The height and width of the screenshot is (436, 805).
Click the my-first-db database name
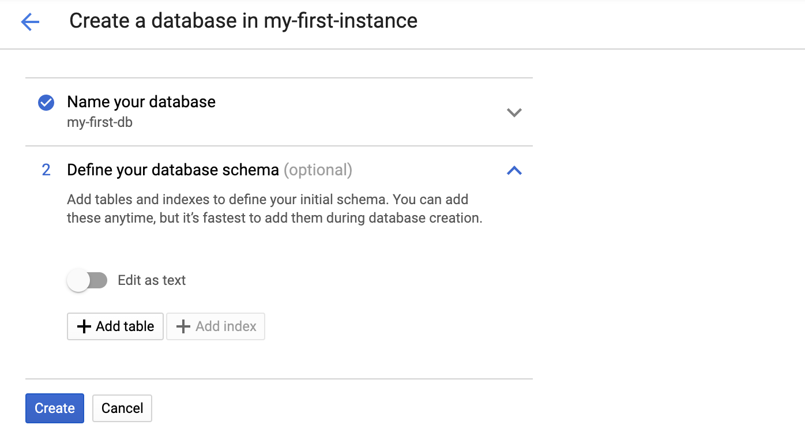pos(100,122)
